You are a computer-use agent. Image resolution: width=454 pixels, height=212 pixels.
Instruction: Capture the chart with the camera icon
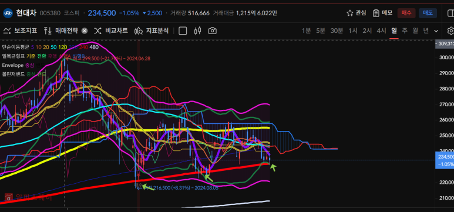tap(212, 31)
